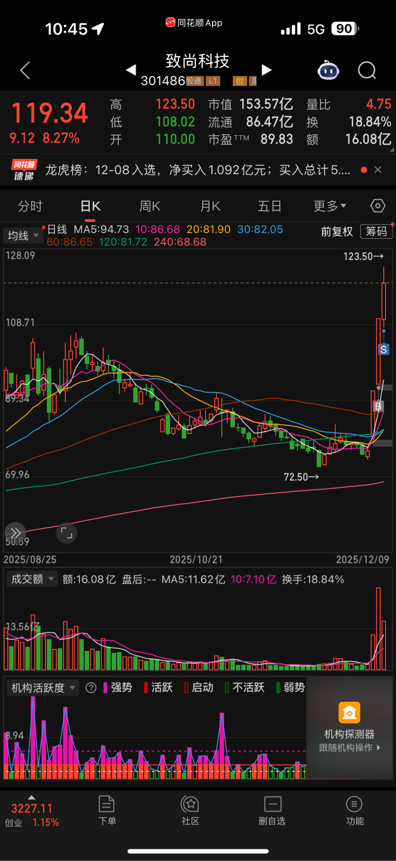Switch to 月K tab
The width and height of the screenshot is (396, 861).
pos(210,206)
